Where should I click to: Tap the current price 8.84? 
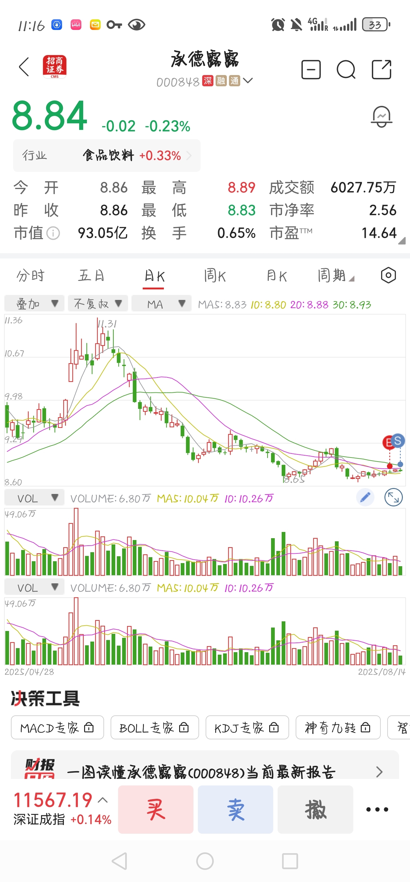tap(50, 115)
